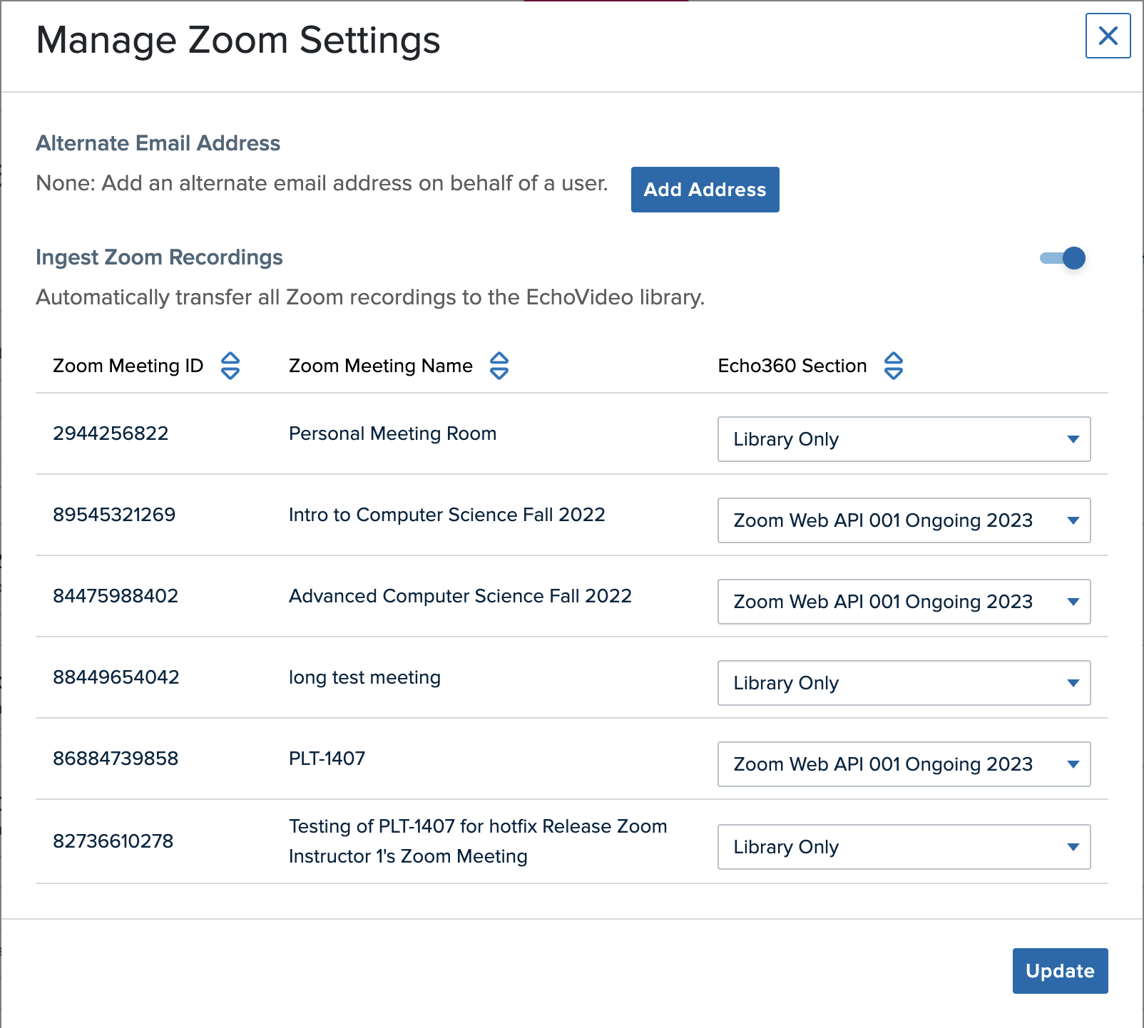The height and width of the screenshot is (1028, 1144).
Task: Click Advanced Computer Science Fall 2022
Action: click(x=460, y=596)
